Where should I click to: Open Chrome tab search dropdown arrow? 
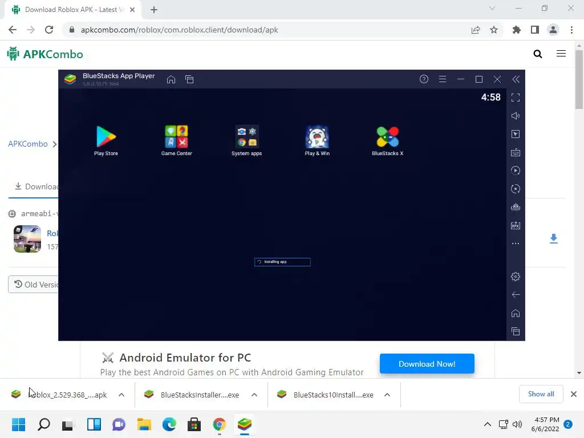tap(492, 8)
